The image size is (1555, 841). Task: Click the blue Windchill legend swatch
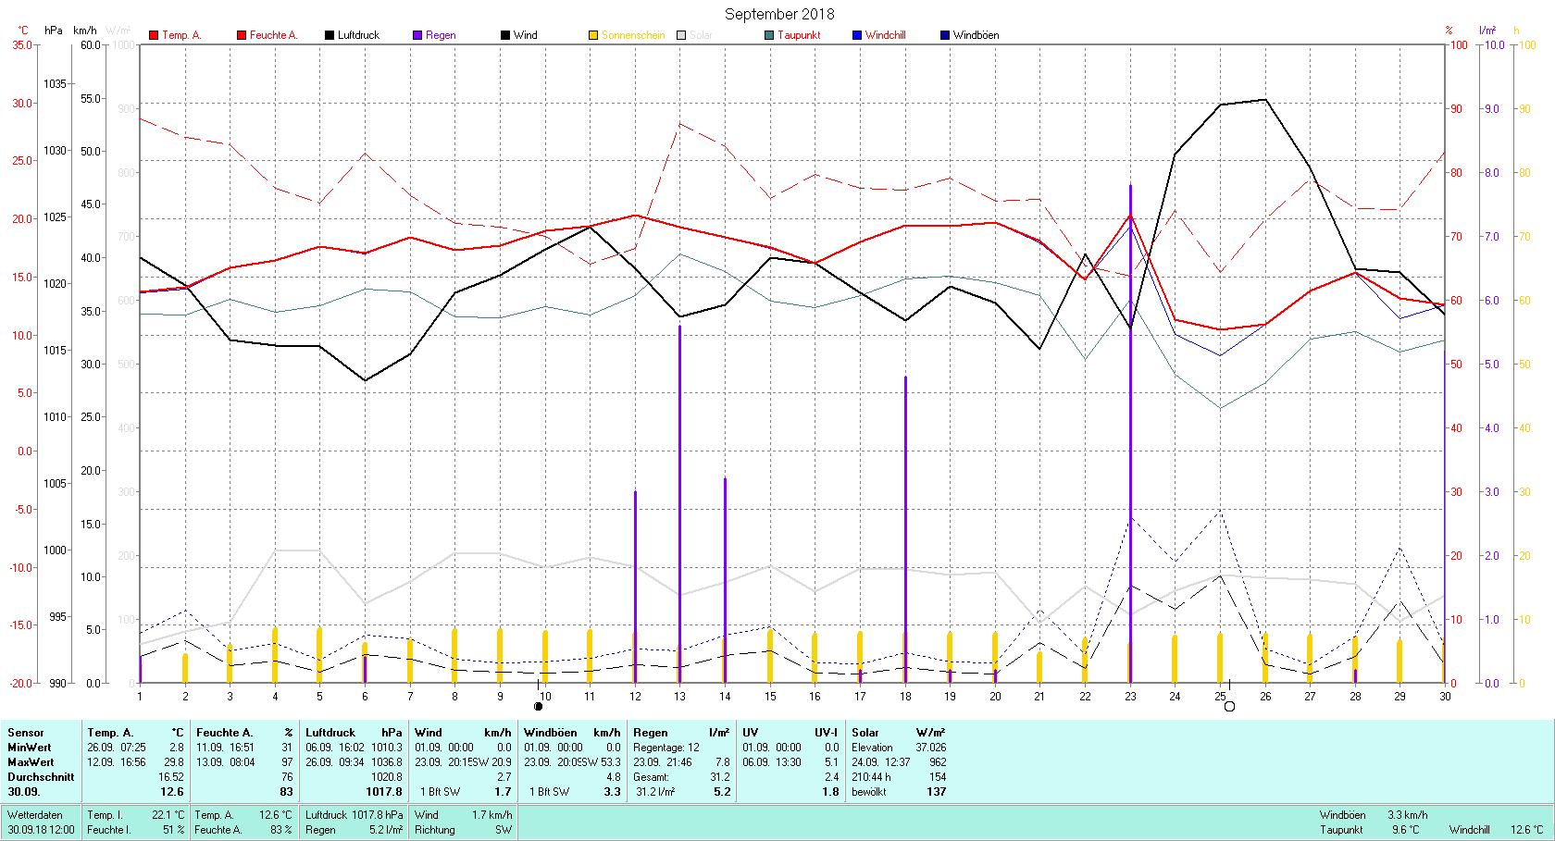(857, 35)
